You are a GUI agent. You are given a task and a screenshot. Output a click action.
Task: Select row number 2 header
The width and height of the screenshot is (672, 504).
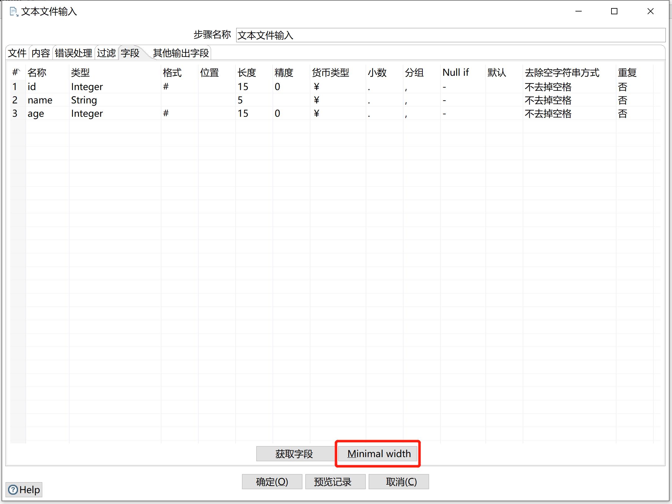click(x=18, y=100)
